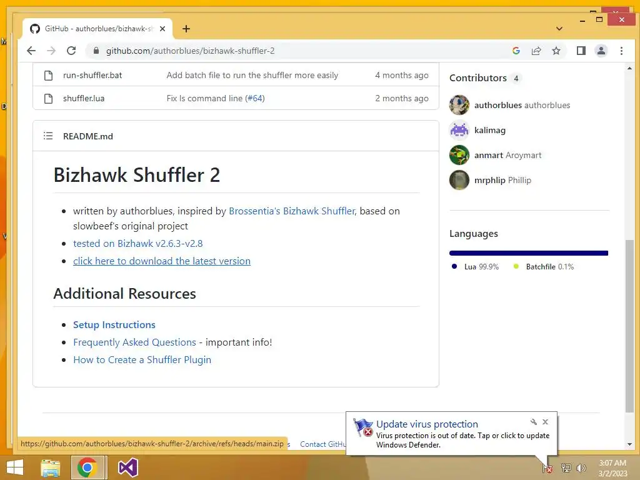Open commit 'Fix ls command line'

coord(204,98)
